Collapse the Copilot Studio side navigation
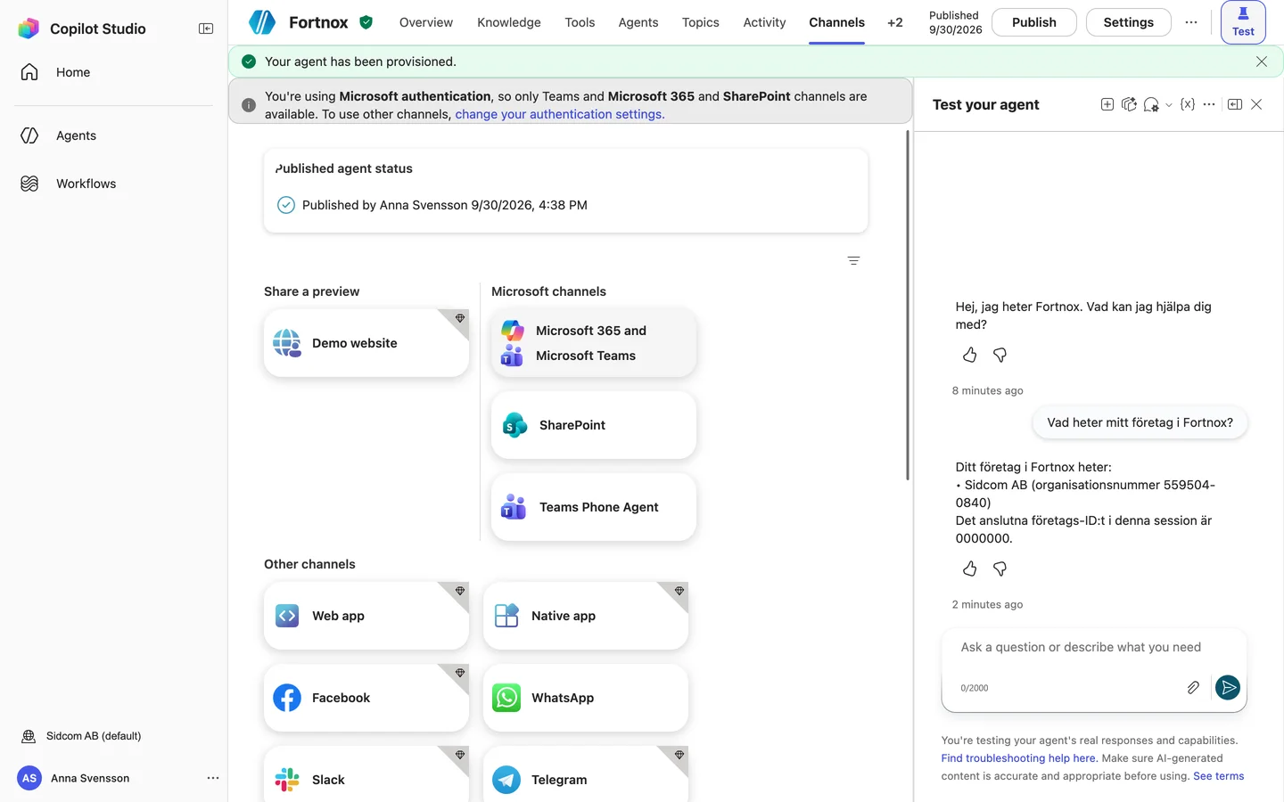The image size is (1284, 802). (206, 29)
